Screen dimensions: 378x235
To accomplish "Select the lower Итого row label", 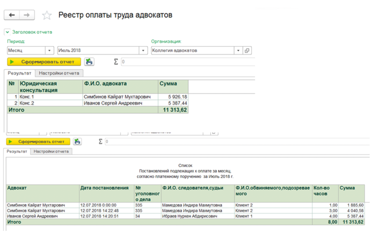I will click(x=14, y=222).
